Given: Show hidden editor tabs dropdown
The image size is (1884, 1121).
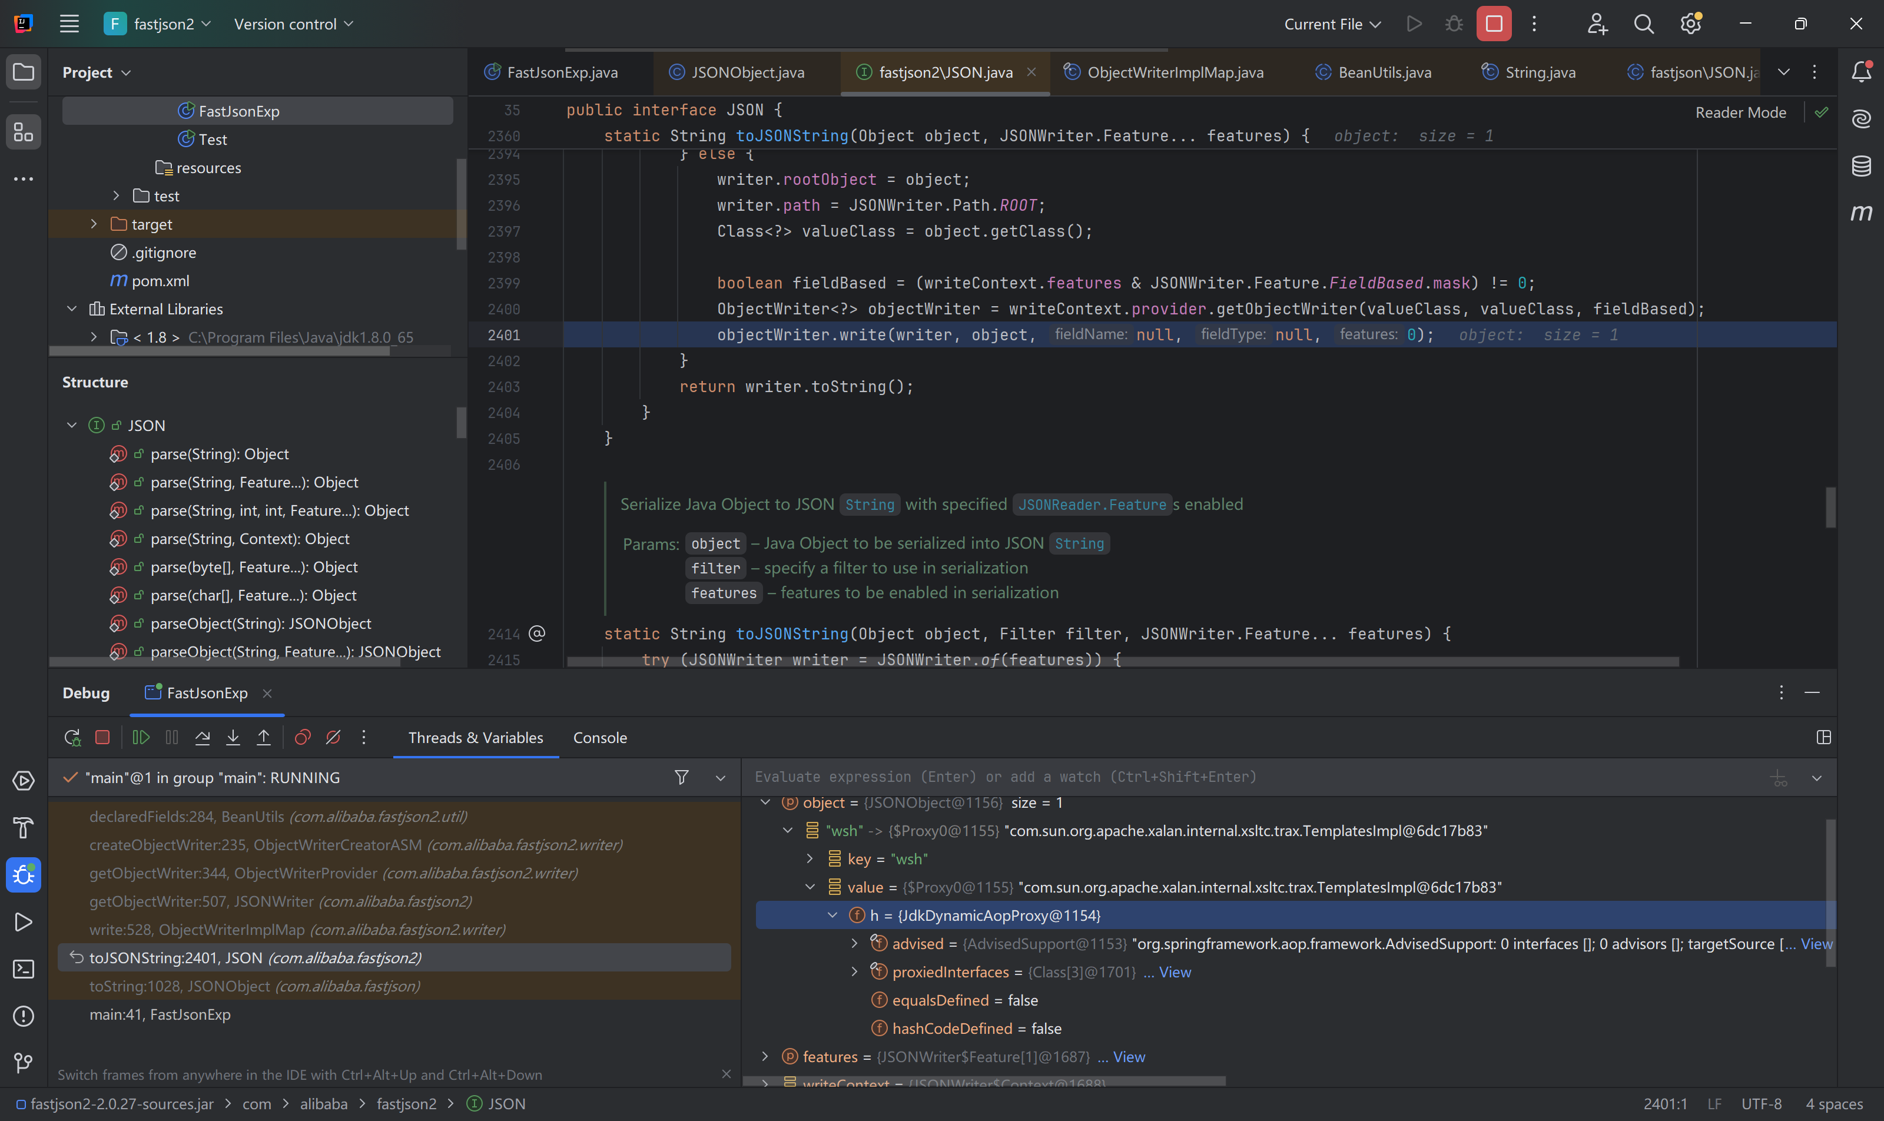Looking at the screenshot, I should click(1783, 72).
